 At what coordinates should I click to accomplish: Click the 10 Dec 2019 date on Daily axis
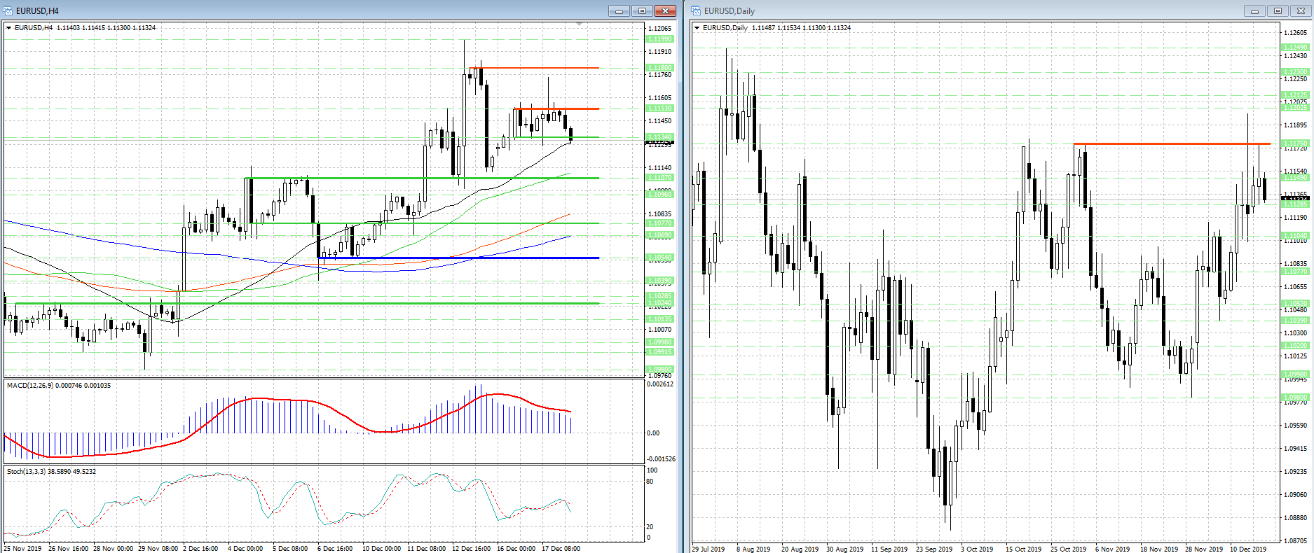click(x=1248, y=549)
